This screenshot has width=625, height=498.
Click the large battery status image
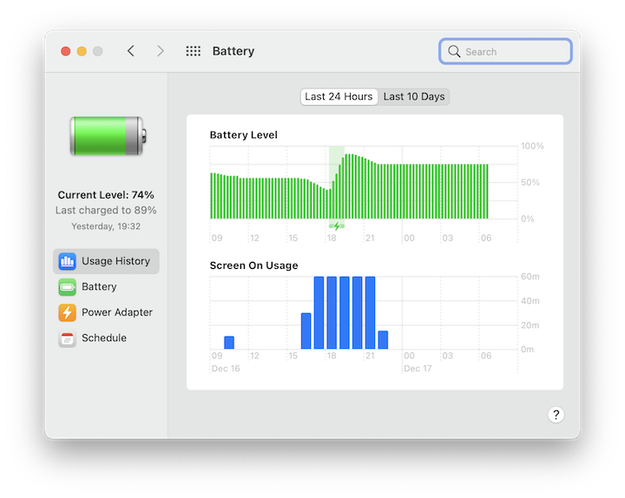pos(108,136)
